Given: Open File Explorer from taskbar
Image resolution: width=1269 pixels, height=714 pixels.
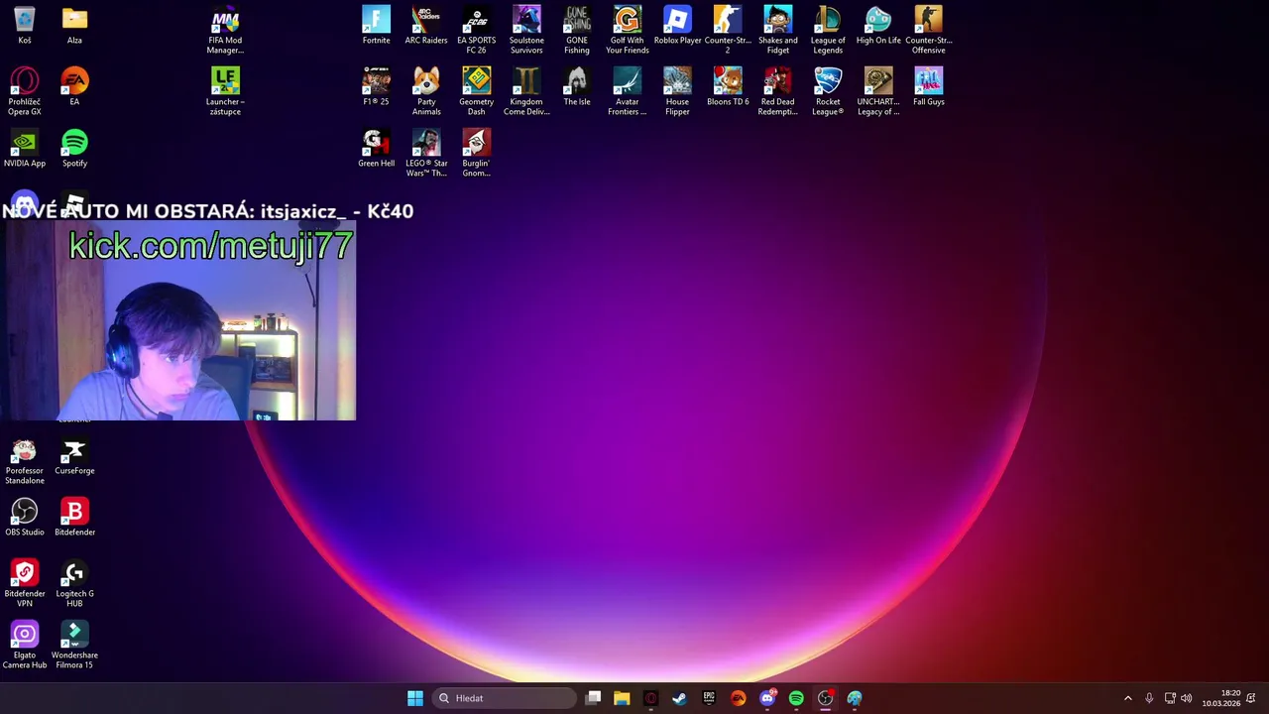Looking at the screenshot, I should pos(622,698).
